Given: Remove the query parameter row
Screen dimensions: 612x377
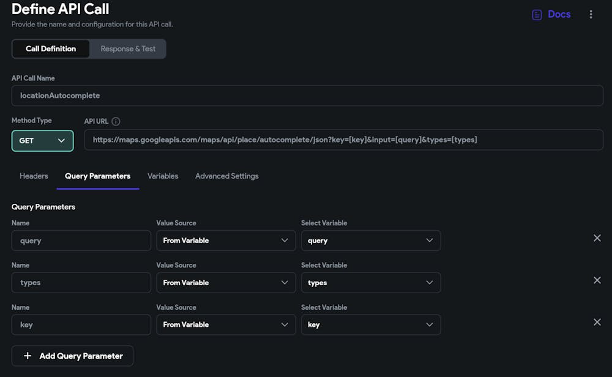Looking at the screenshot, I should (597, 238).
